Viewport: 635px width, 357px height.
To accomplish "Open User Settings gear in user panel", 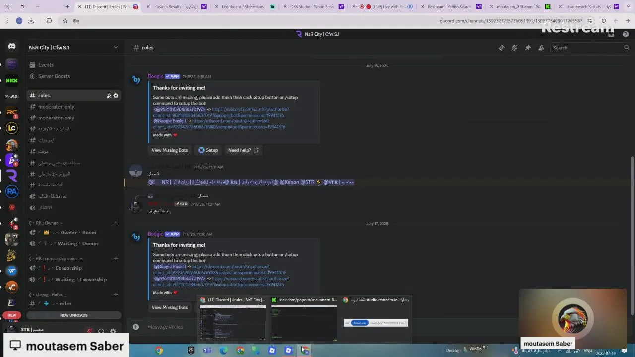I will point(113,331).
